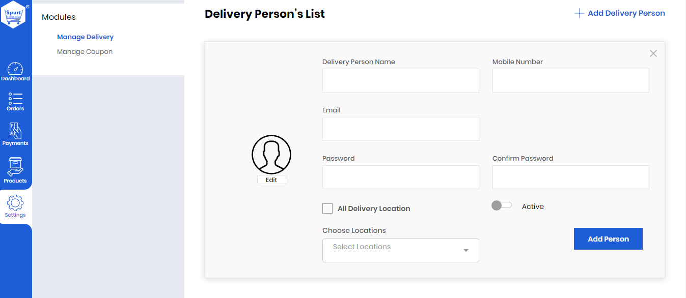Viewport: 686px width, 298px height.
Task: Close the add delivery person form
Action: tap(653, 53)
